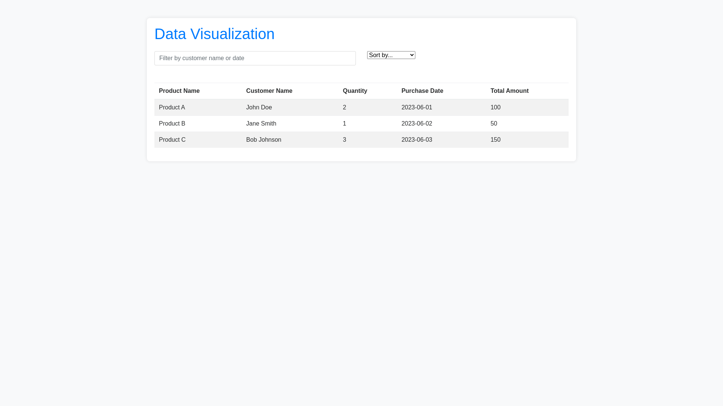
Task: Click the Customer Name column header
Action: pos(269,91)
